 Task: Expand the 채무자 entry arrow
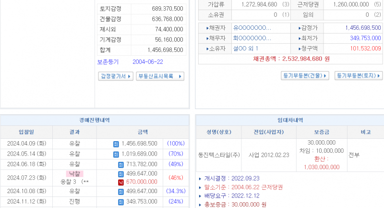[x=208, y=38]
